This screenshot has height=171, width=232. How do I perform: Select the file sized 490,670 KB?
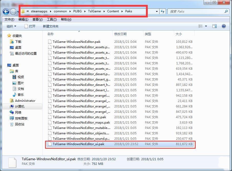tap(120, 53)
